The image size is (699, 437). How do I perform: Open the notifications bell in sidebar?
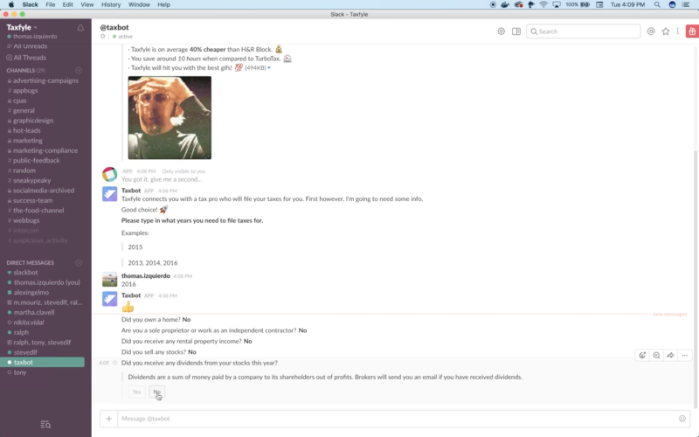click(x=81, y=28)
